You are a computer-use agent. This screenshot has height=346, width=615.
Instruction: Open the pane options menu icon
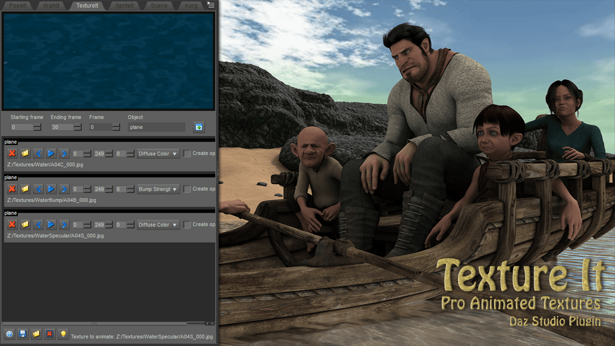click(211, 5)
